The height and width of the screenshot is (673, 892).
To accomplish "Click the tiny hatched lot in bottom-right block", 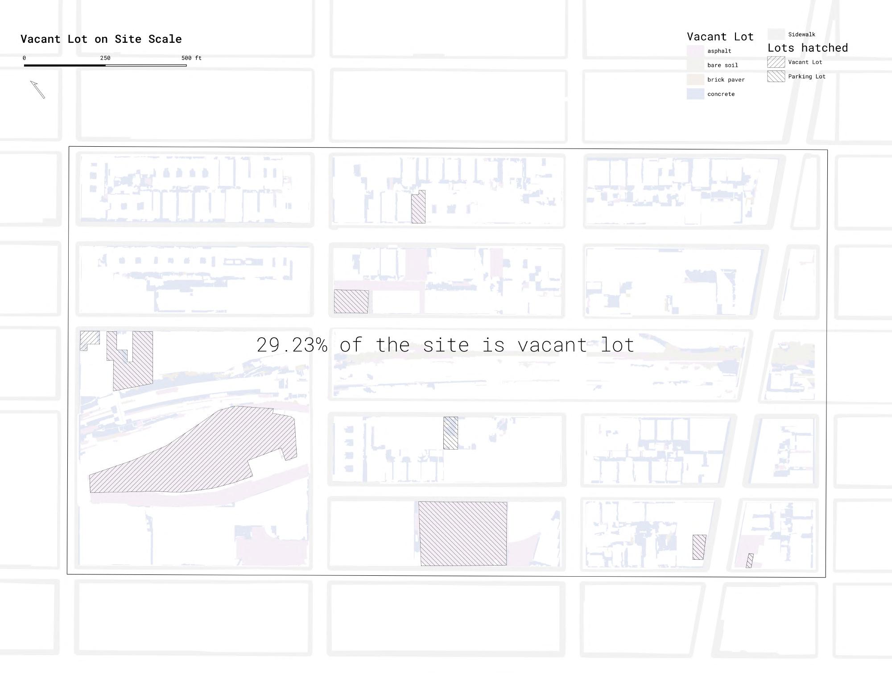I will pyautogui.click(x=750, y=561).
